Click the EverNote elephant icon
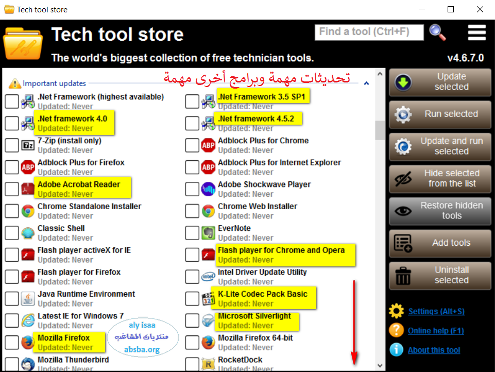The width and height of the screenshot is (495, 372). 208,233
